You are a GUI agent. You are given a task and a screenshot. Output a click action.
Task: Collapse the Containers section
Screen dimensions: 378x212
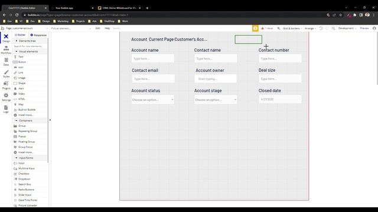(x=17, y=120)
